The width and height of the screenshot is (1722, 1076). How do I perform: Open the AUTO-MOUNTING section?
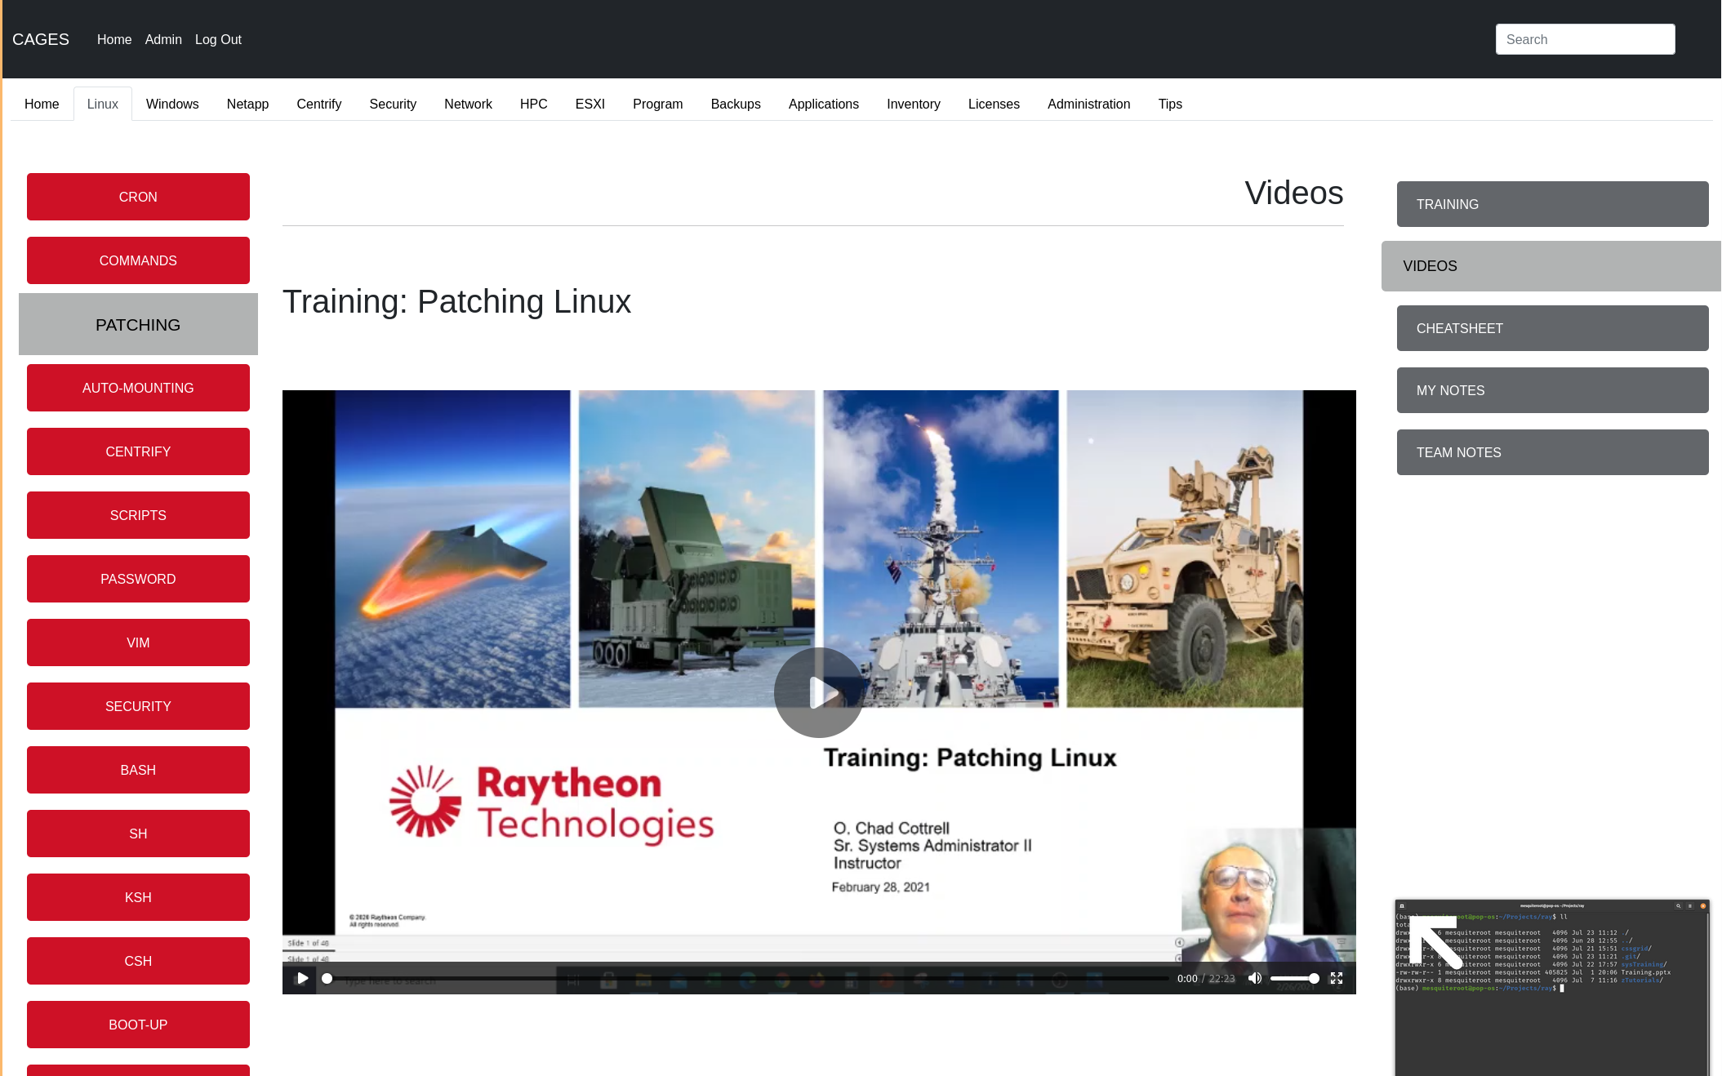pyautogui.click(x=138, y=388)
